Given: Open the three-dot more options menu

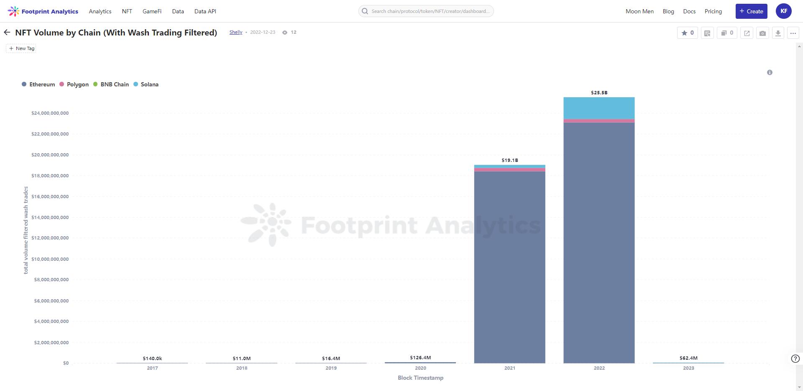Looking at the screenshot, I should point(793,33).
